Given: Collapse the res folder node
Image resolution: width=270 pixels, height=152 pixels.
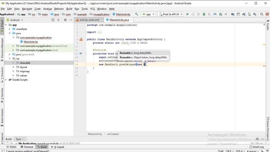Looking at the screenshot, I should click(10, 59).
